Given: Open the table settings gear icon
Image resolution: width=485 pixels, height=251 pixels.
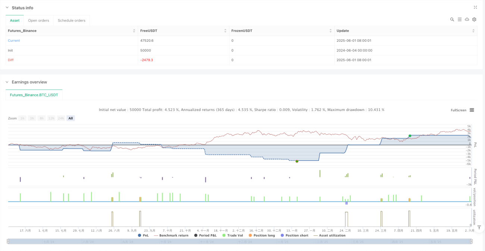Looking at the screenshot, I should pyautogui.click(x=474, y=19).
